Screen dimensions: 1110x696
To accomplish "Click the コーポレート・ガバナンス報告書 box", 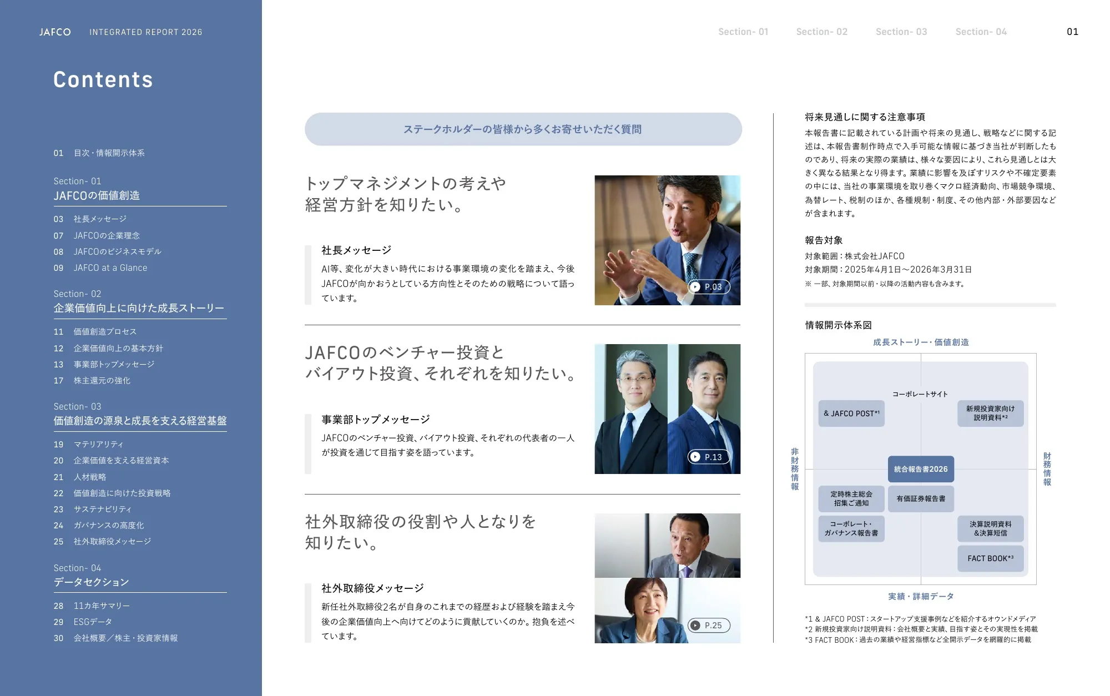I will point(851,528).
